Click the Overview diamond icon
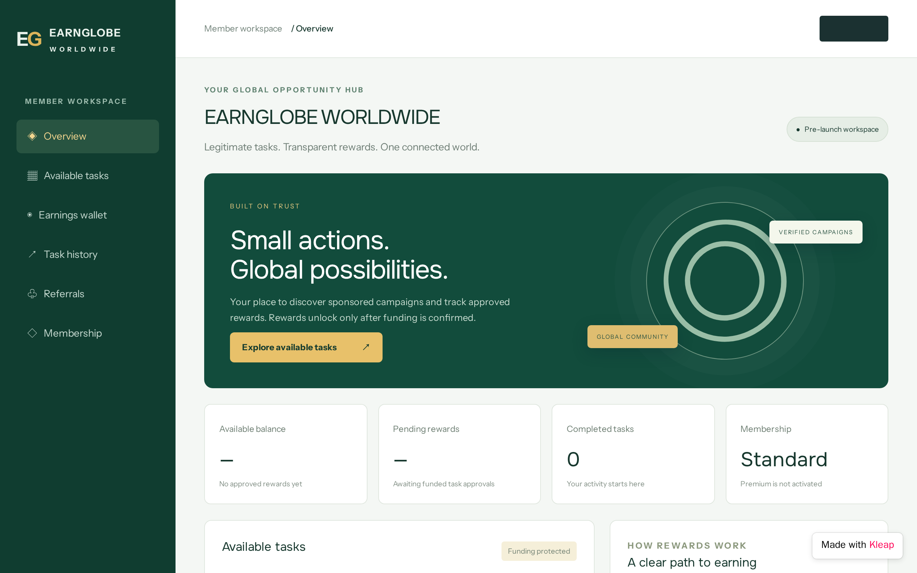The width and height of the screenshot is (917, 573). tap(32, 136)
